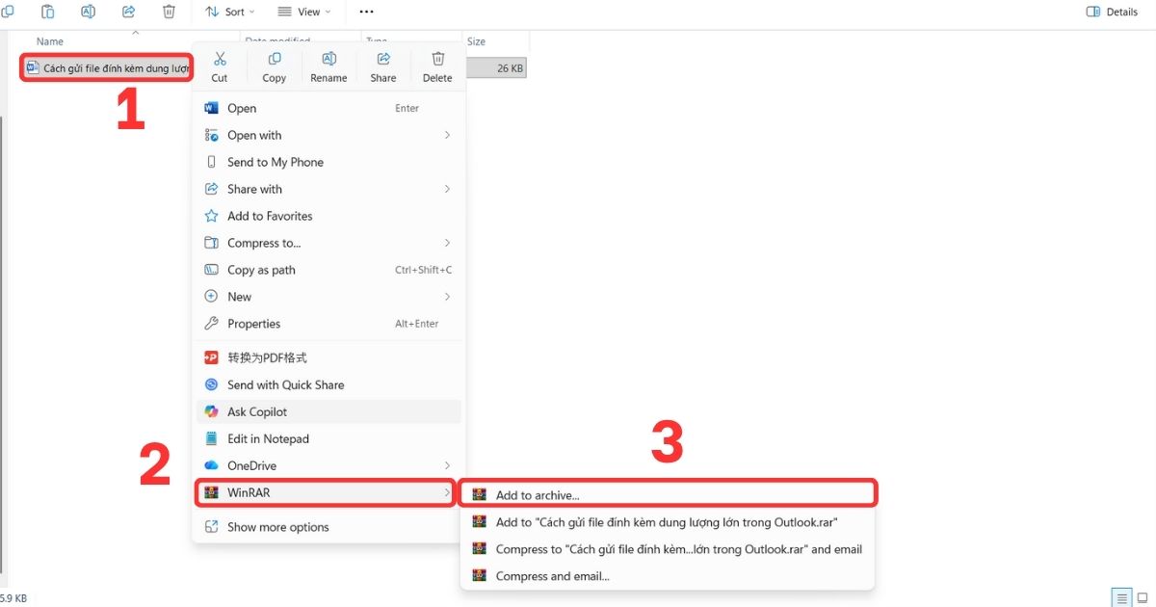Expand the Sort dropdown
Image resolution: width=1156 pixels, height=607 pixels.
[x=229, y=12]
